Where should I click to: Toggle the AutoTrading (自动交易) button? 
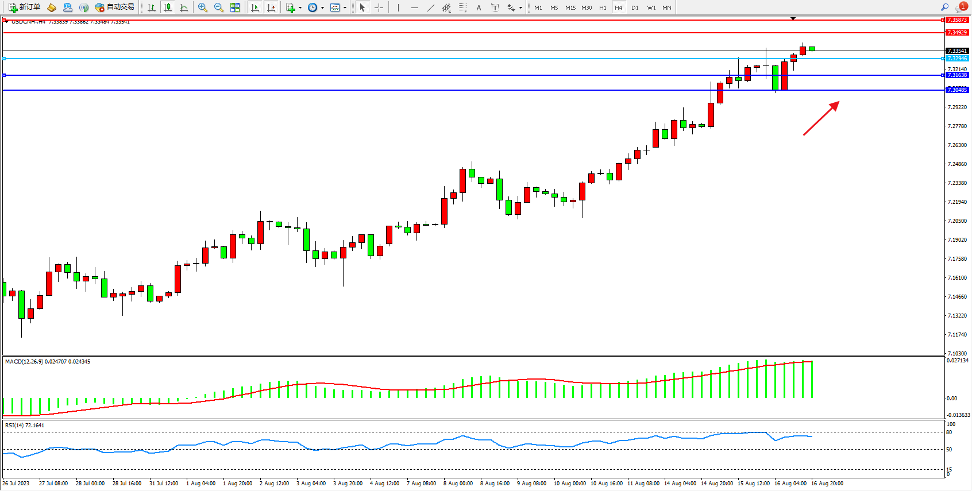(x=114, y=7)
